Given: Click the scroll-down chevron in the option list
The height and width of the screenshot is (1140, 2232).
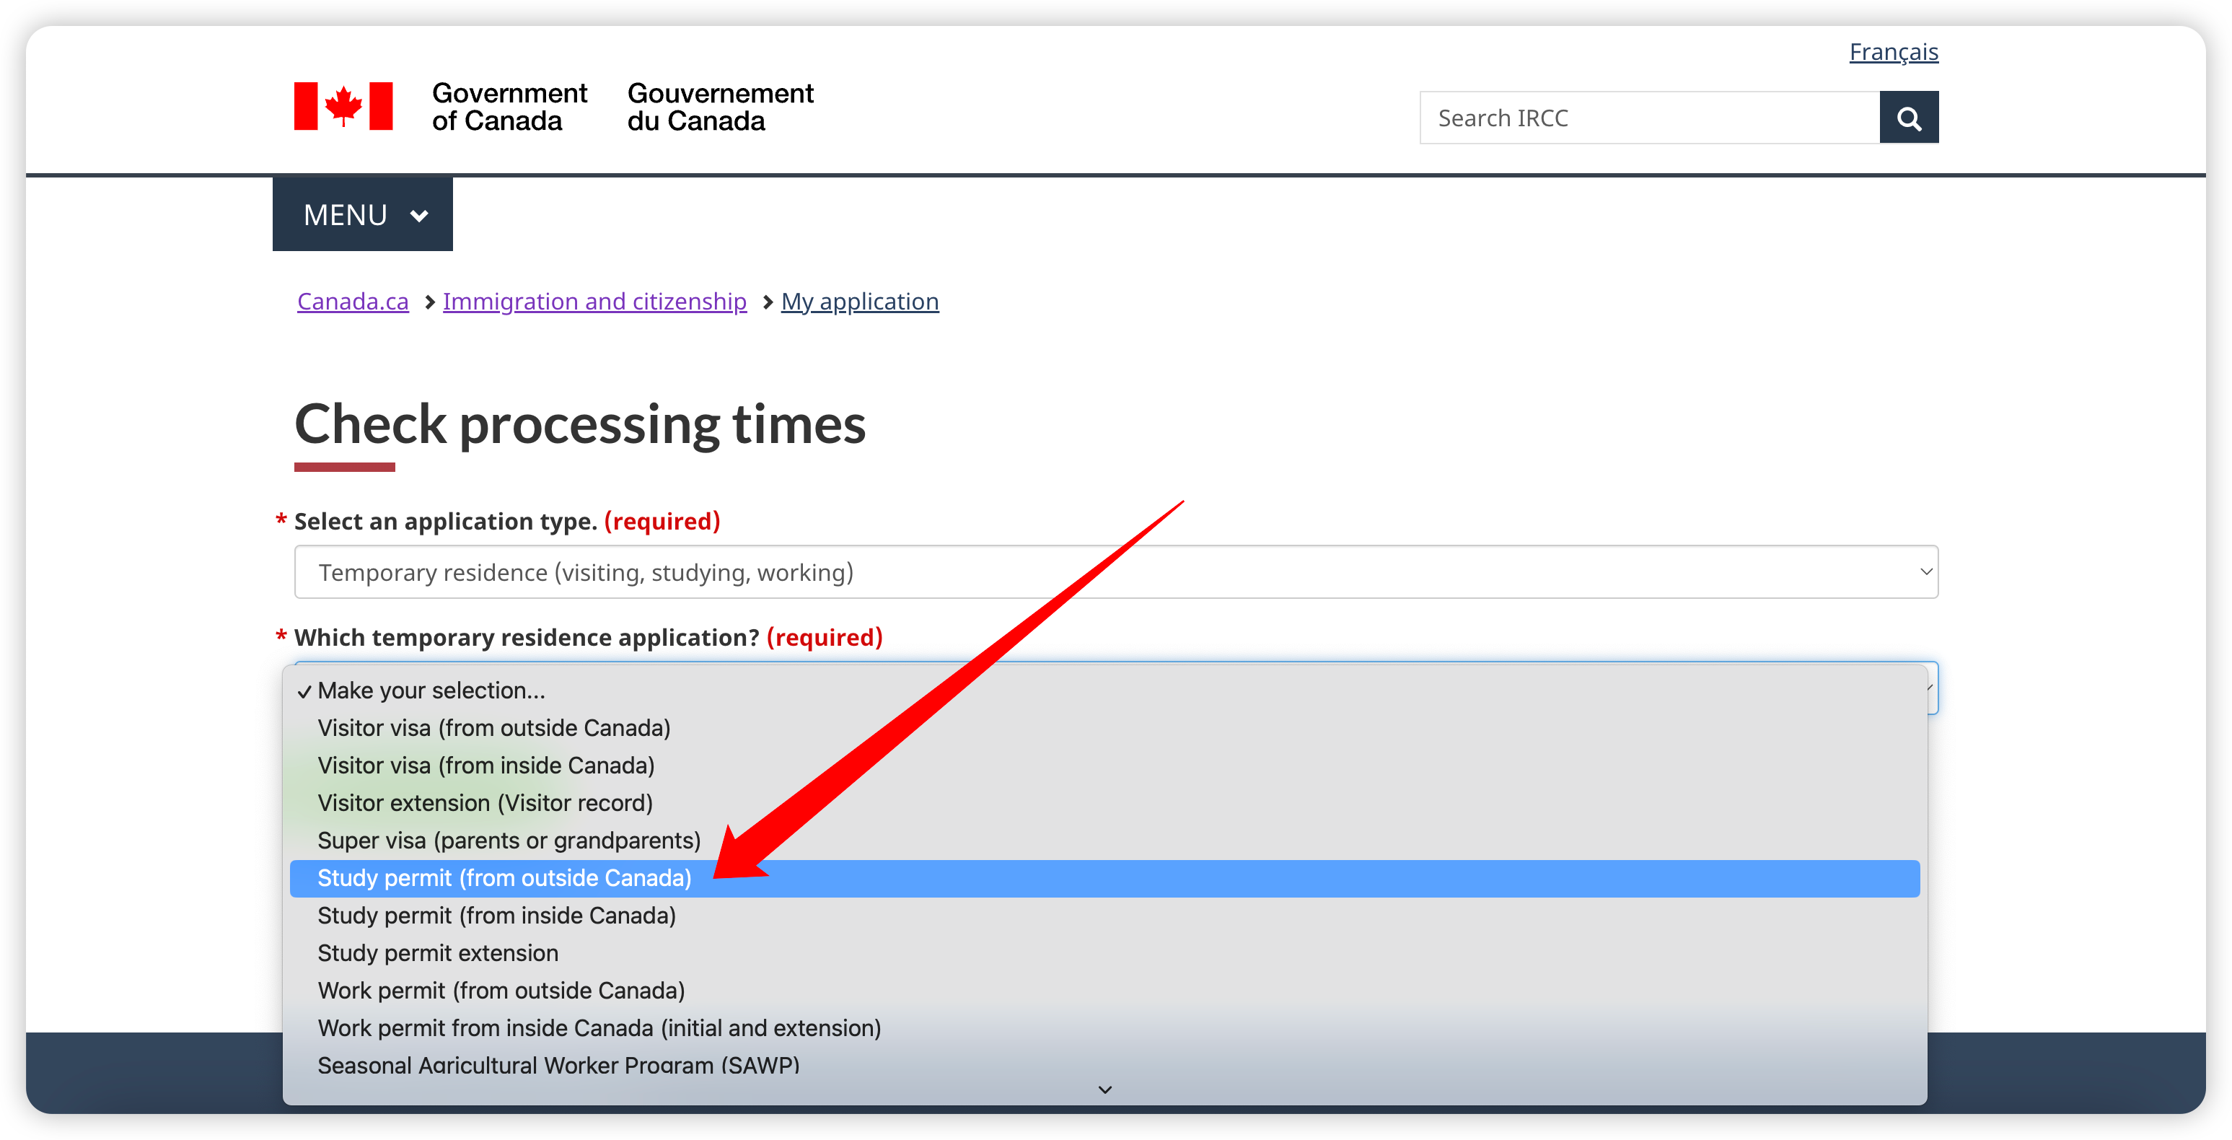Looking at the screenshot, I should (1104, 1089).
